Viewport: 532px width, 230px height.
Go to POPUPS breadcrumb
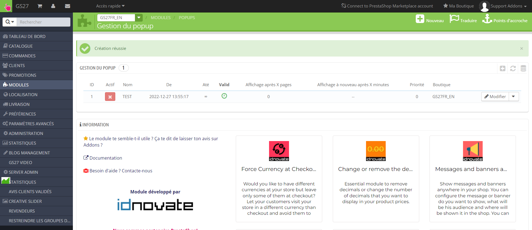click(x=187, y=18)
